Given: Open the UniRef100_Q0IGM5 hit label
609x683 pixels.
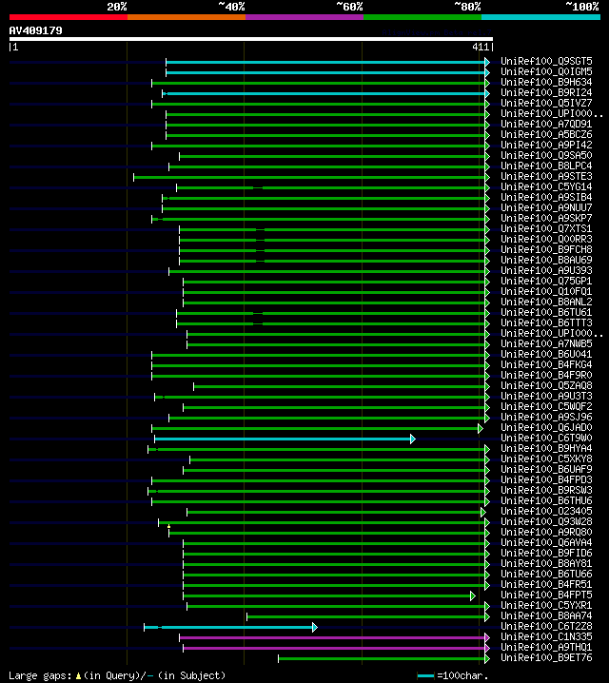Looking at the screenshot, I should coord(546,72).
